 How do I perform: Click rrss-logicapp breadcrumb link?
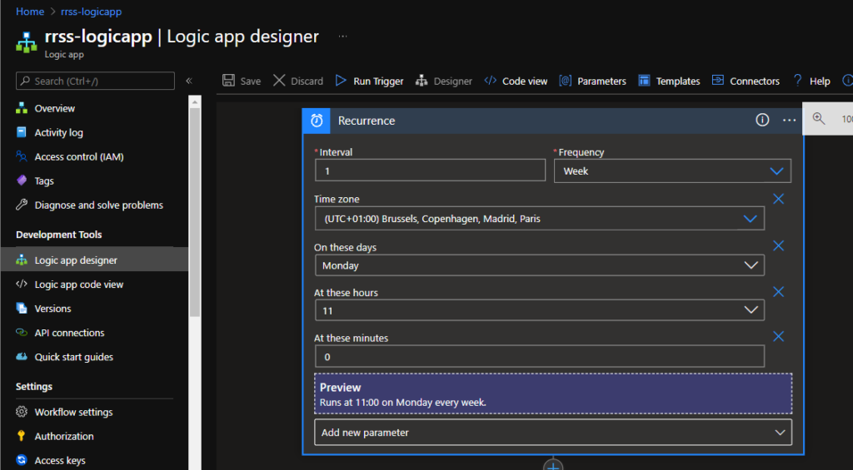tap(92, 12)
